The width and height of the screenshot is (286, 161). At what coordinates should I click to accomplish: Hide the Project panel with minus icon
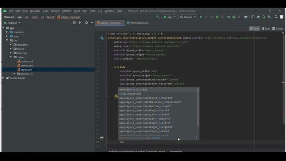[92, 23]
